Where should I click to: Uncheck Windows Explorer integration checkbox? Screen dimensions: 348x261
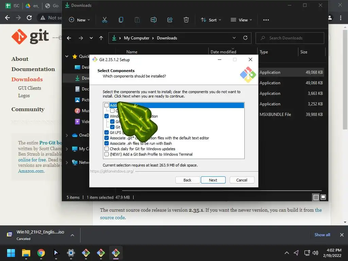(106, 116)
